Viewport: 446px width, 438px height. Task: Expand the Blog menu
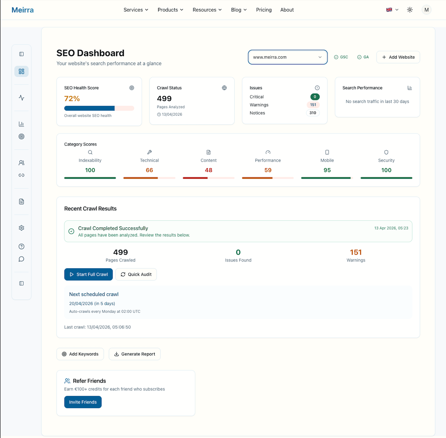(239, 10)
